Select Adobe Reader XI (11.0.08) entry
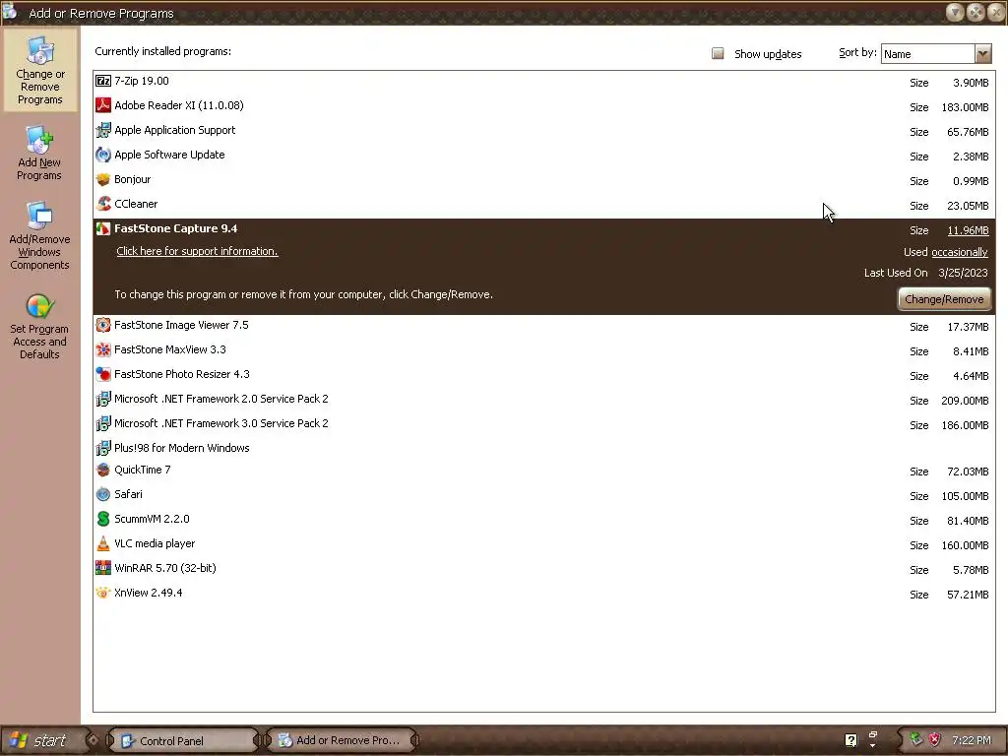Viewport: 1008px width, 756px height. tap(543, 106)
